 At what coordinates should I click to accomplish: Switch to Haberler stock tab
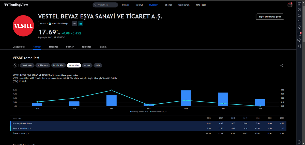tap(54, 47)
